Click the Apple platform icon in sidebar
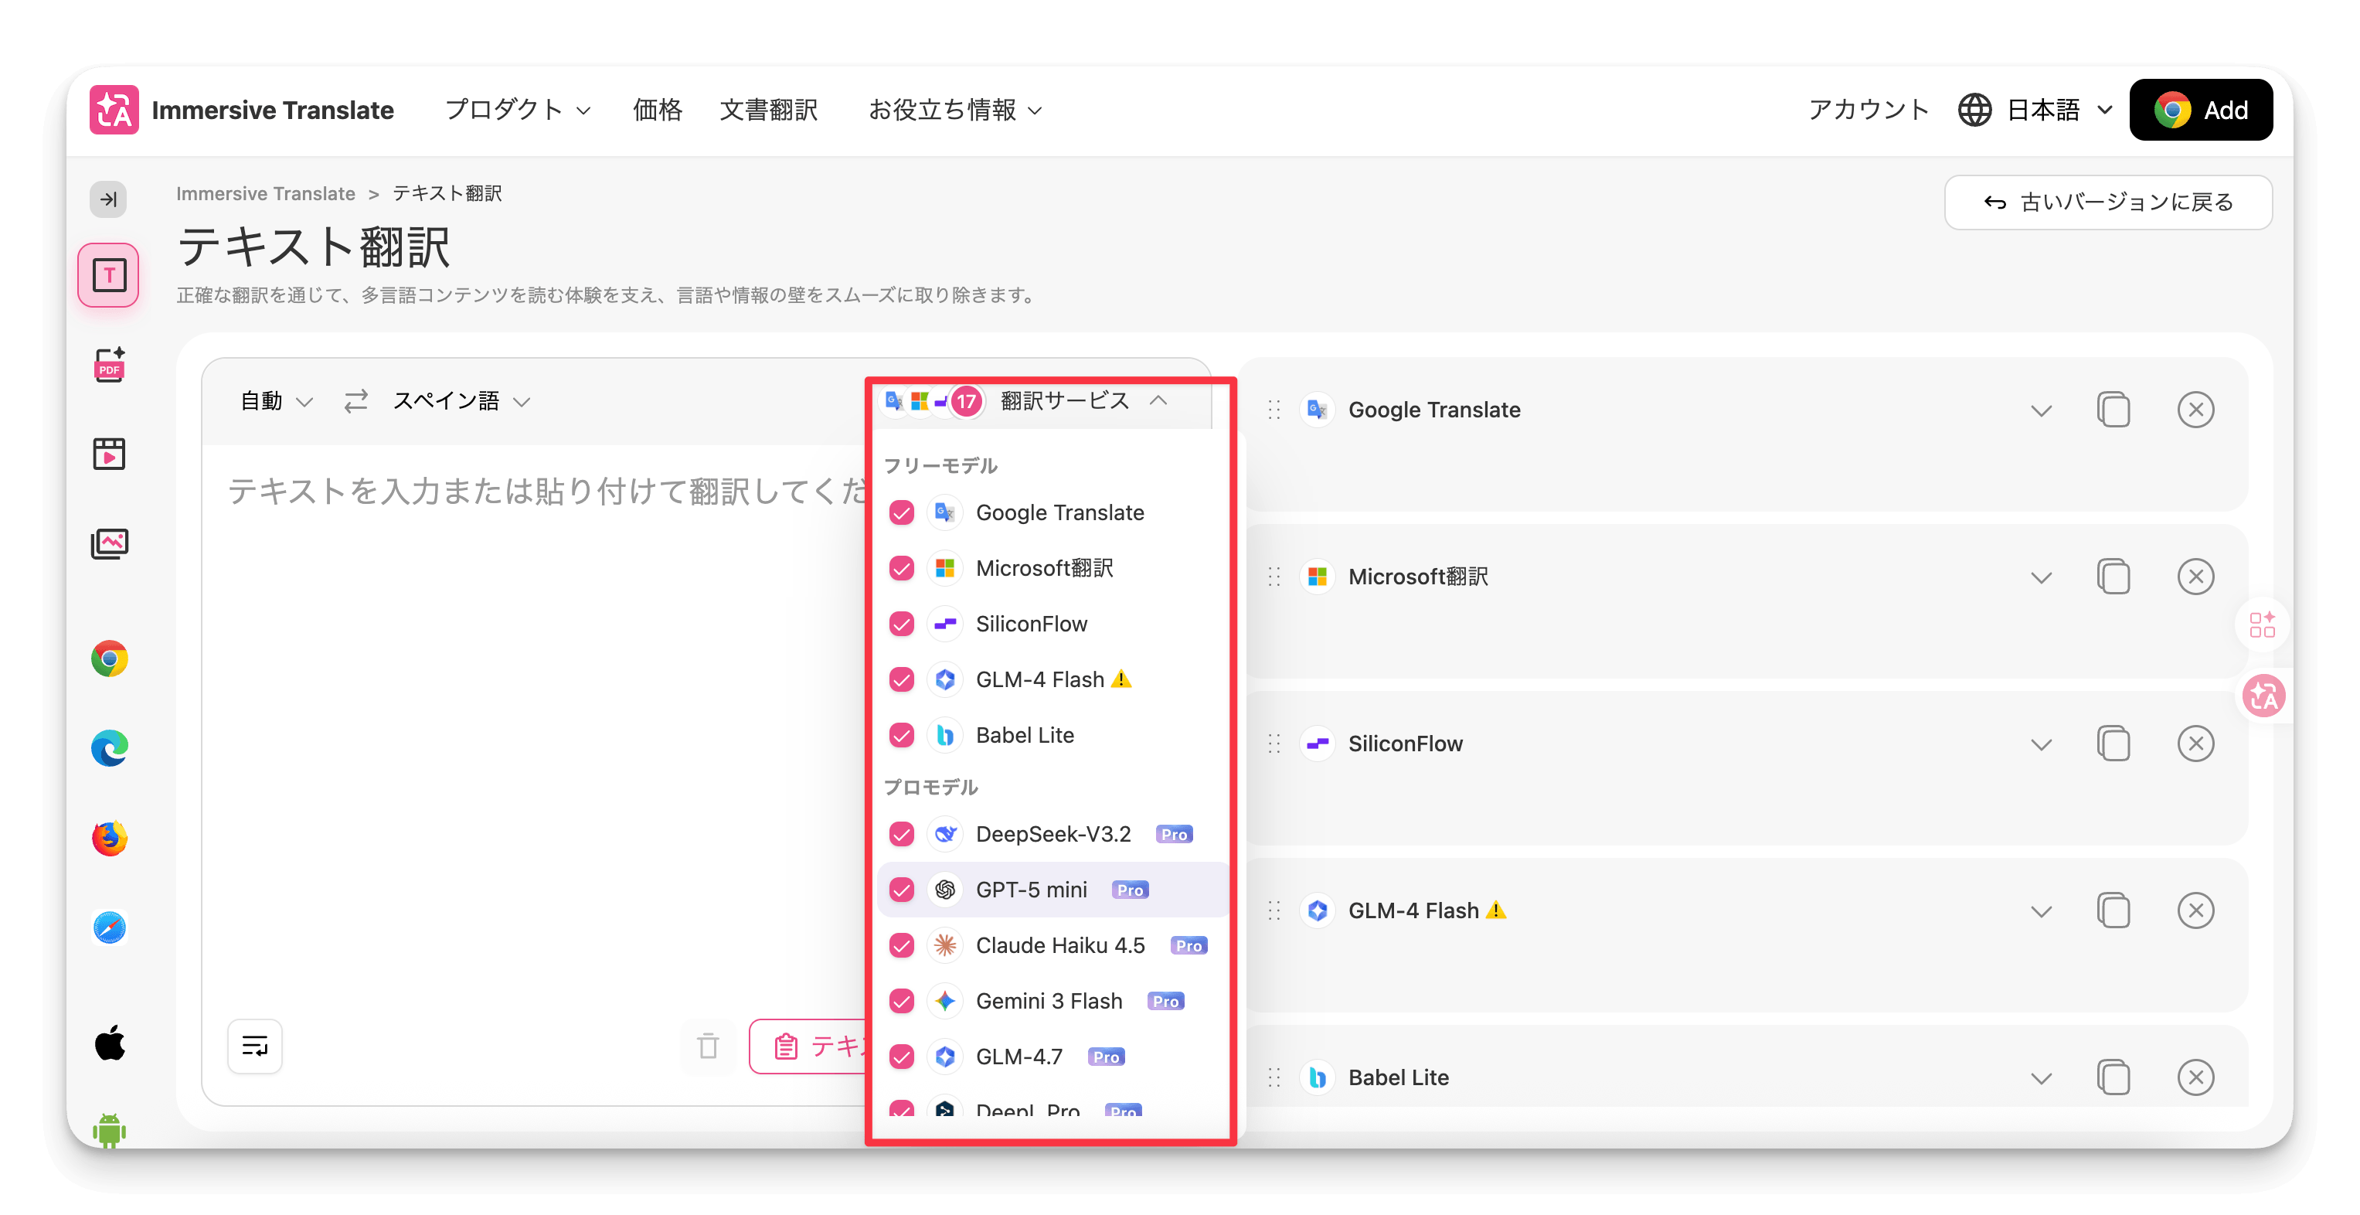Screen dimensions: 2360x1215 109,1043
